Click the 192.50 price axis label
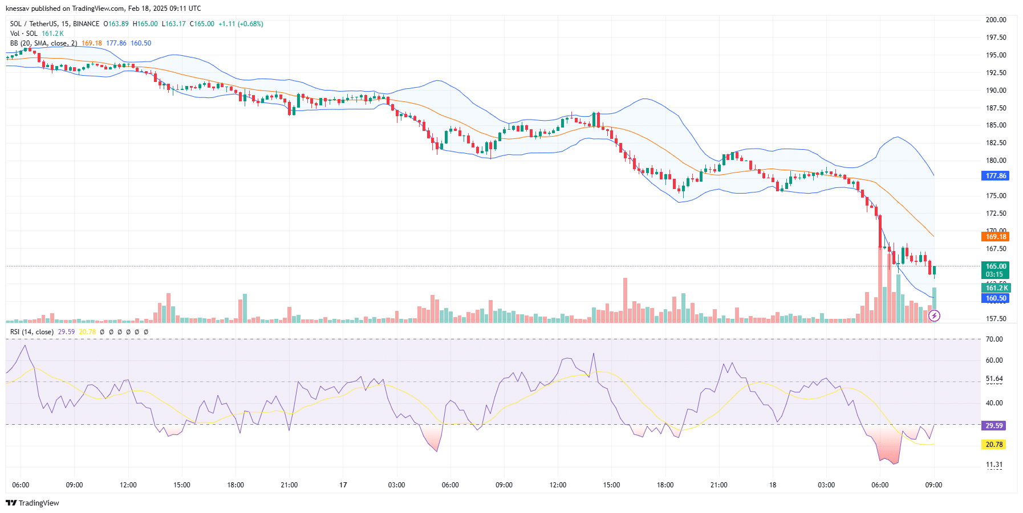1023x513 pixels. coord(996,73)
